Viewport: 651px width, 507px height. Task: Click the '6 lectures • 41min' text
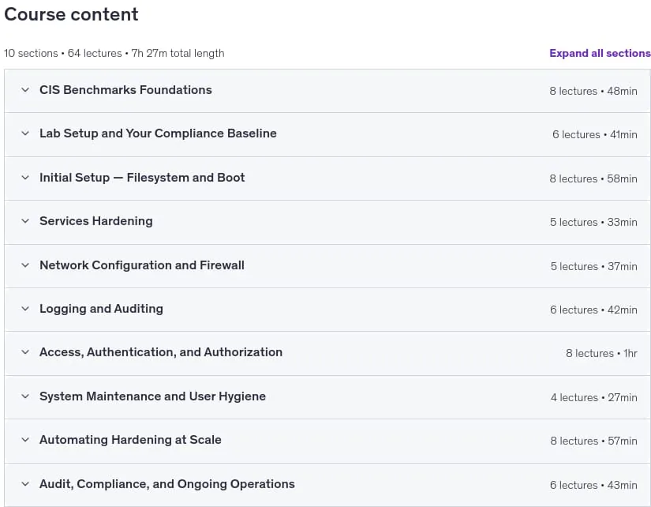coord(594,134)
